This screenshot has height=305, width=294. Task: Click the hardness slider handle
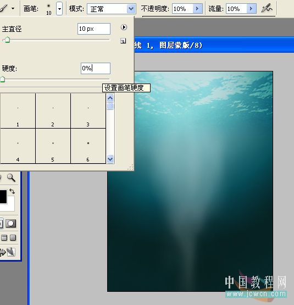point(2,79)
